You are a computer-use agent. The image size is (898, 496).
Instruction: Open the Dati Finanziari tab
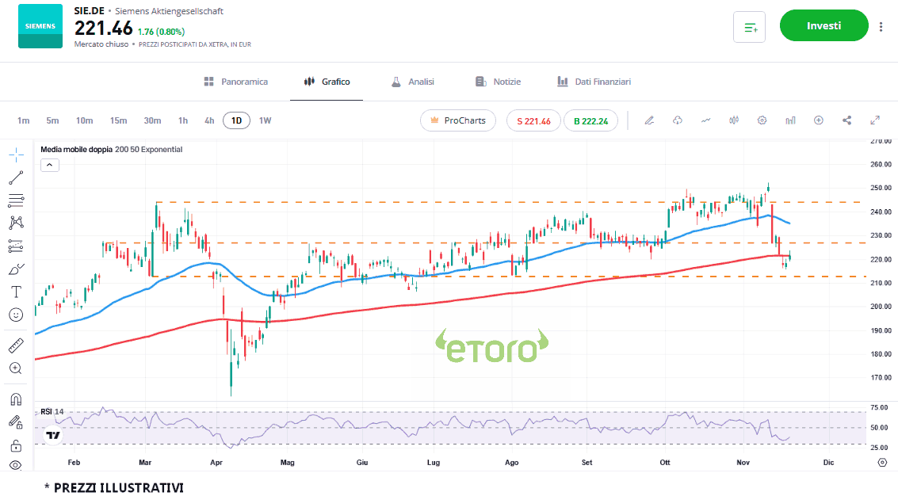click(594, 82)
